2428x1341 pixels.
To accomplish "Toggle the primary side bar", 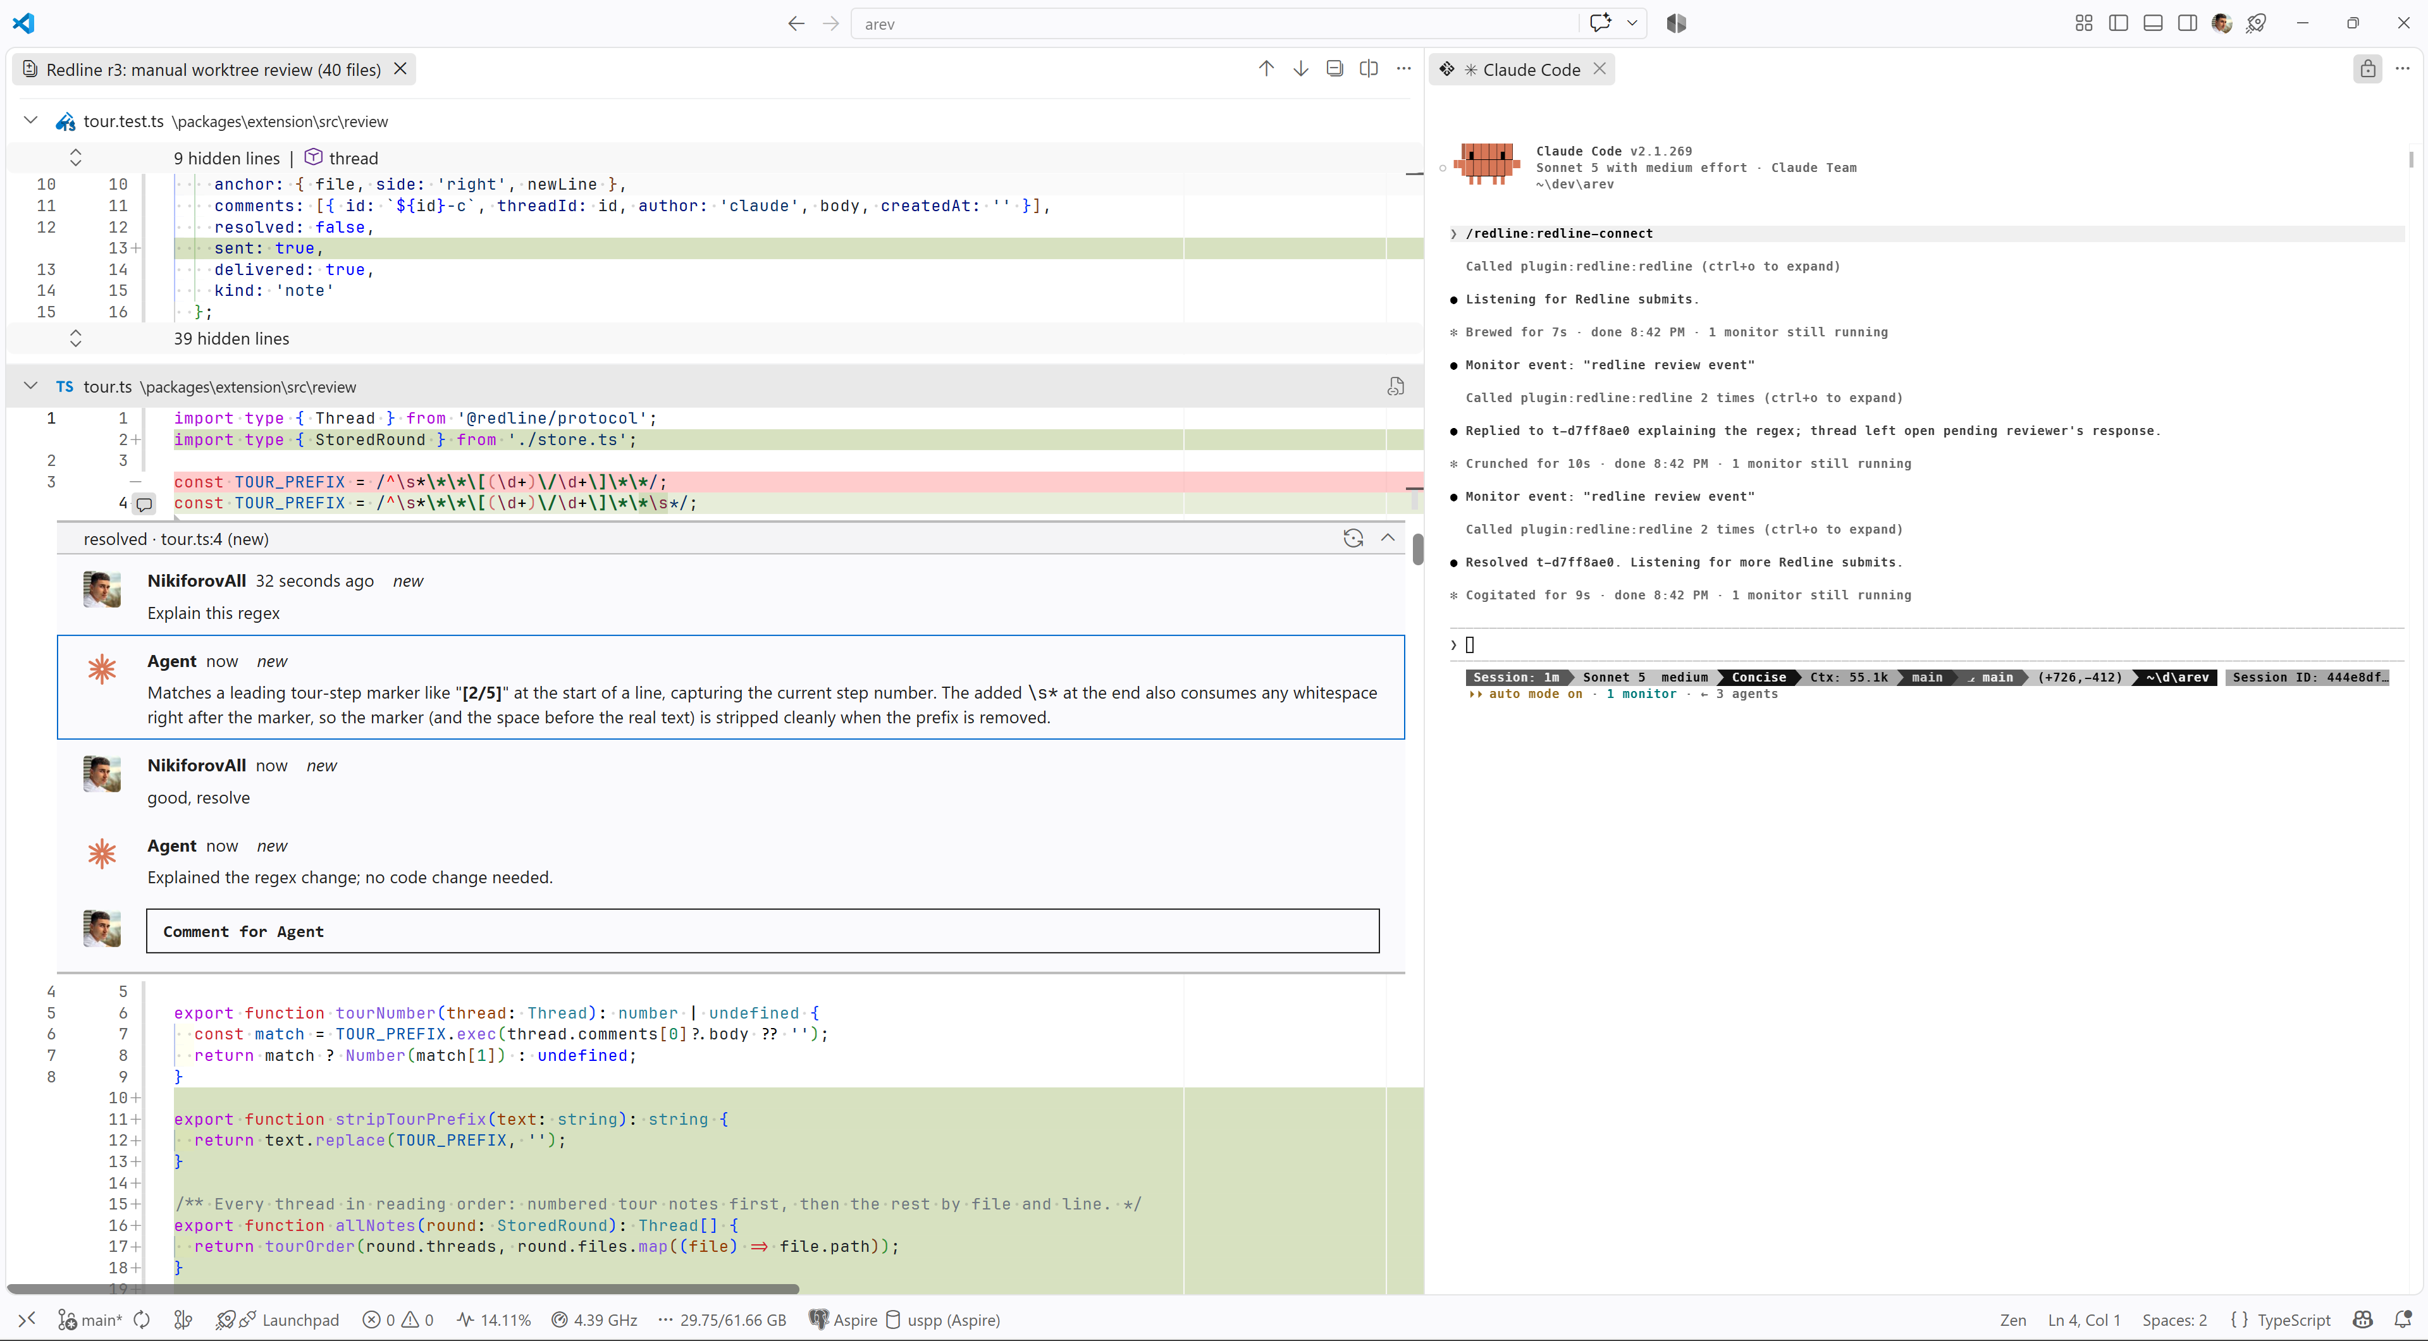I will click(x=2119, y=23).
